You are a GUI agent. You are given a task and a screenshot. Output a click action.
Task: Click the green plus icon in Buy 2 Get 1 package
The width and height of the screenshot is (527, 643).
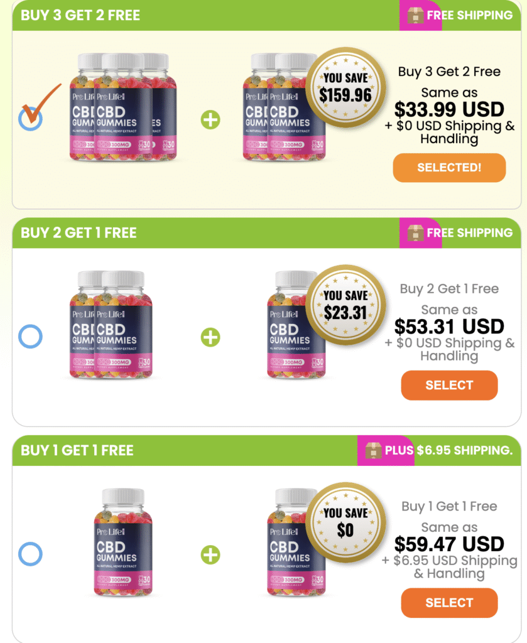210,337
